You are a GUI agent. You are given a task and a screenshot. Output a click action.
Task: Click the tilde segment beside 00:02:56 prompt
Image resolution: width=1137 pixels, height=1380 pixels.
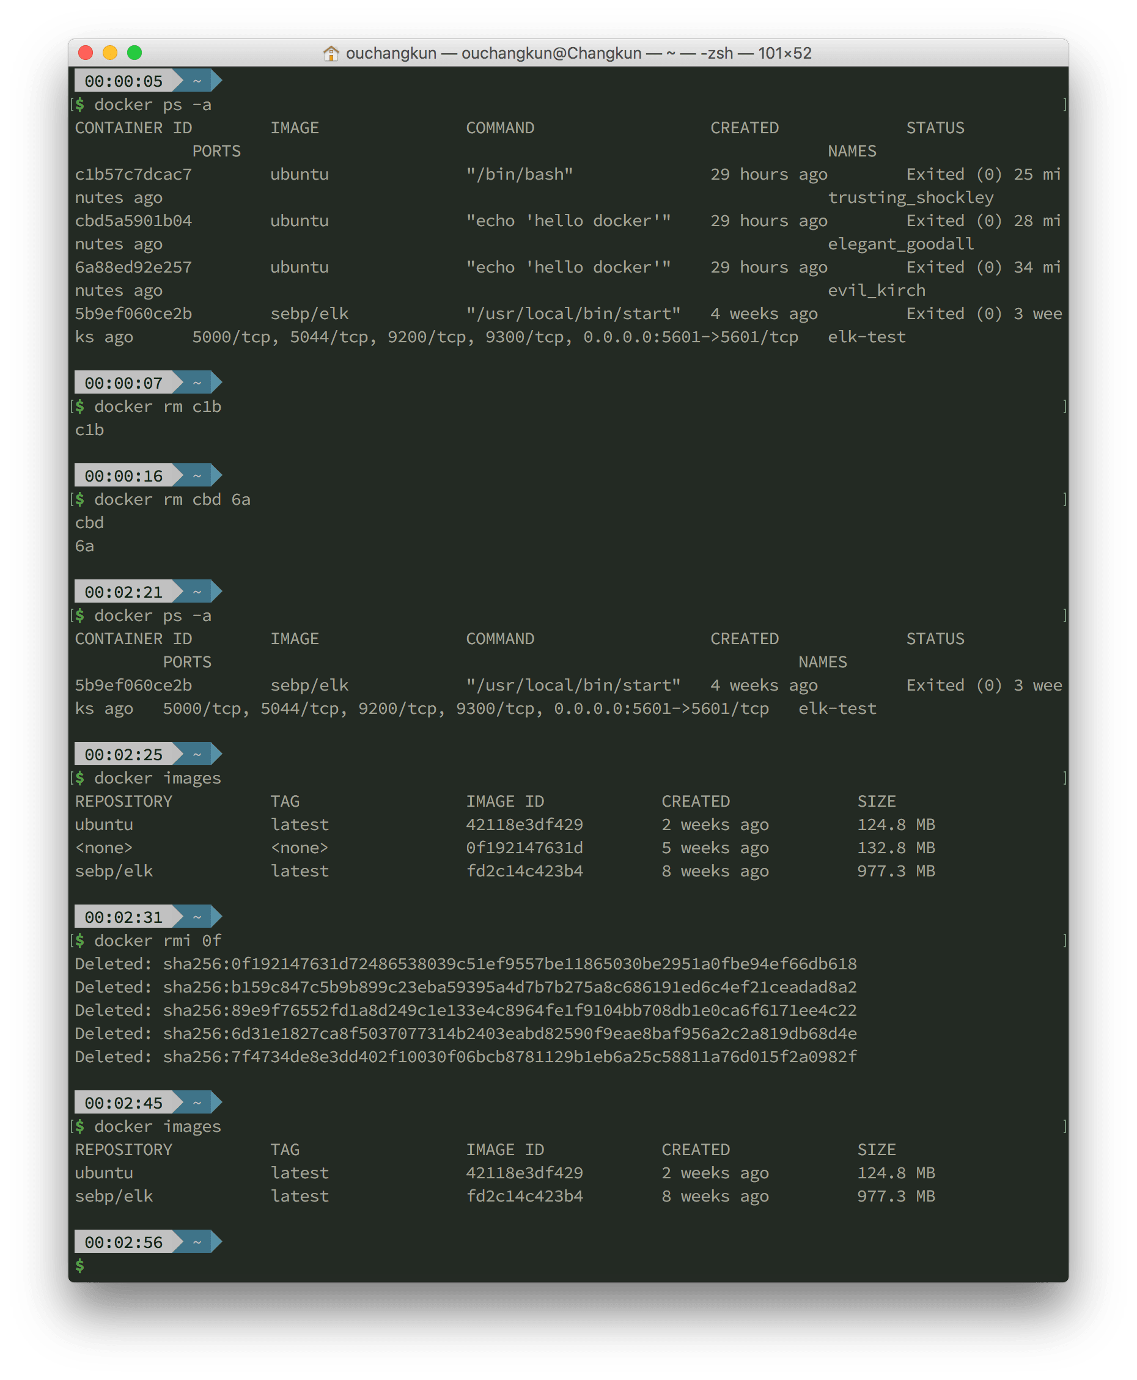(x=197, y=1242)
